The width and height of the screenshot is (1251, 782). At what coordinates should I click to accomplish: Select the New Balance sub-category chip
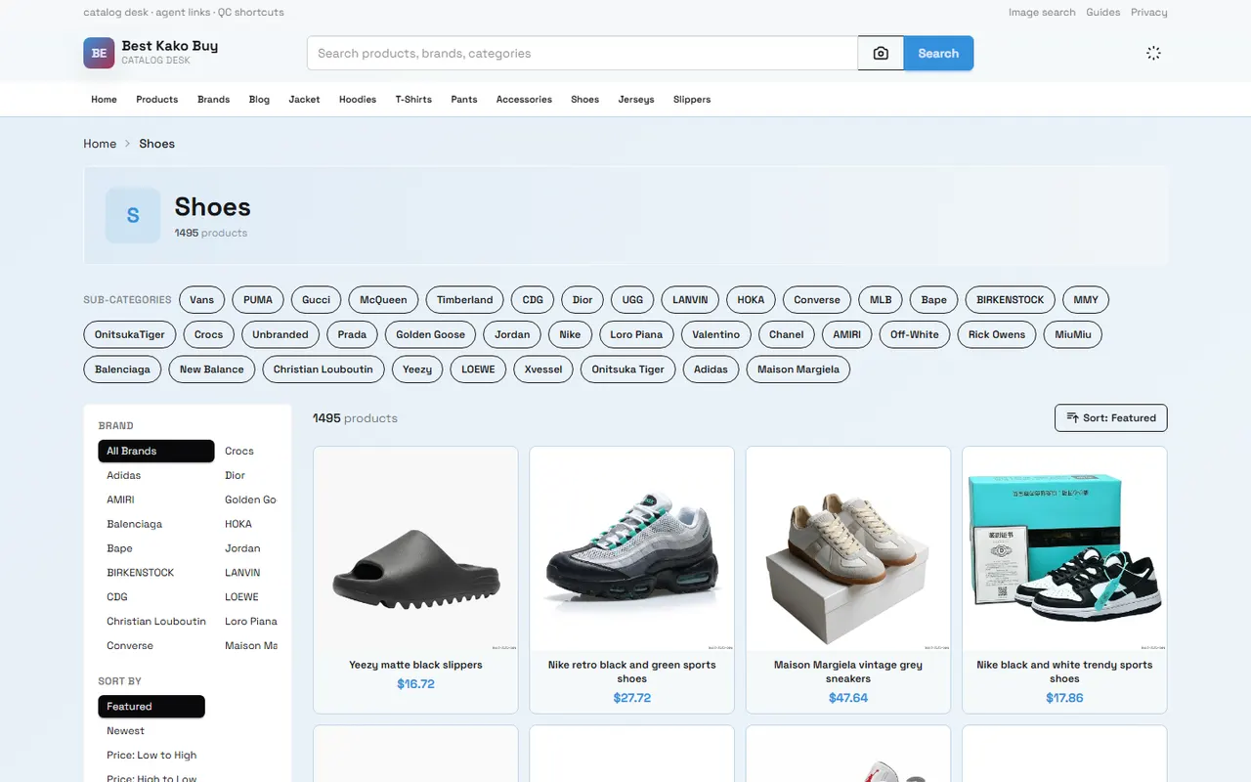click(x=211, y=369)
